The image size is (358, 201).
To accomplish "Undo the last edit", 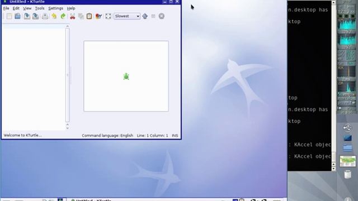I will (x=54, y=16).
